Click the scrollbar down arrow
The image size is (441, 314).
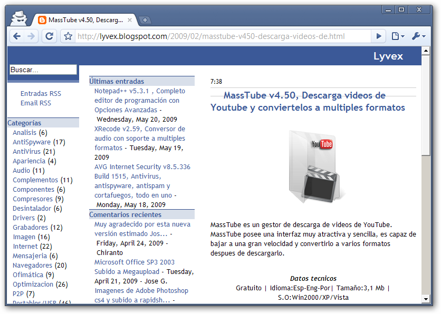[x=426, y=299]
